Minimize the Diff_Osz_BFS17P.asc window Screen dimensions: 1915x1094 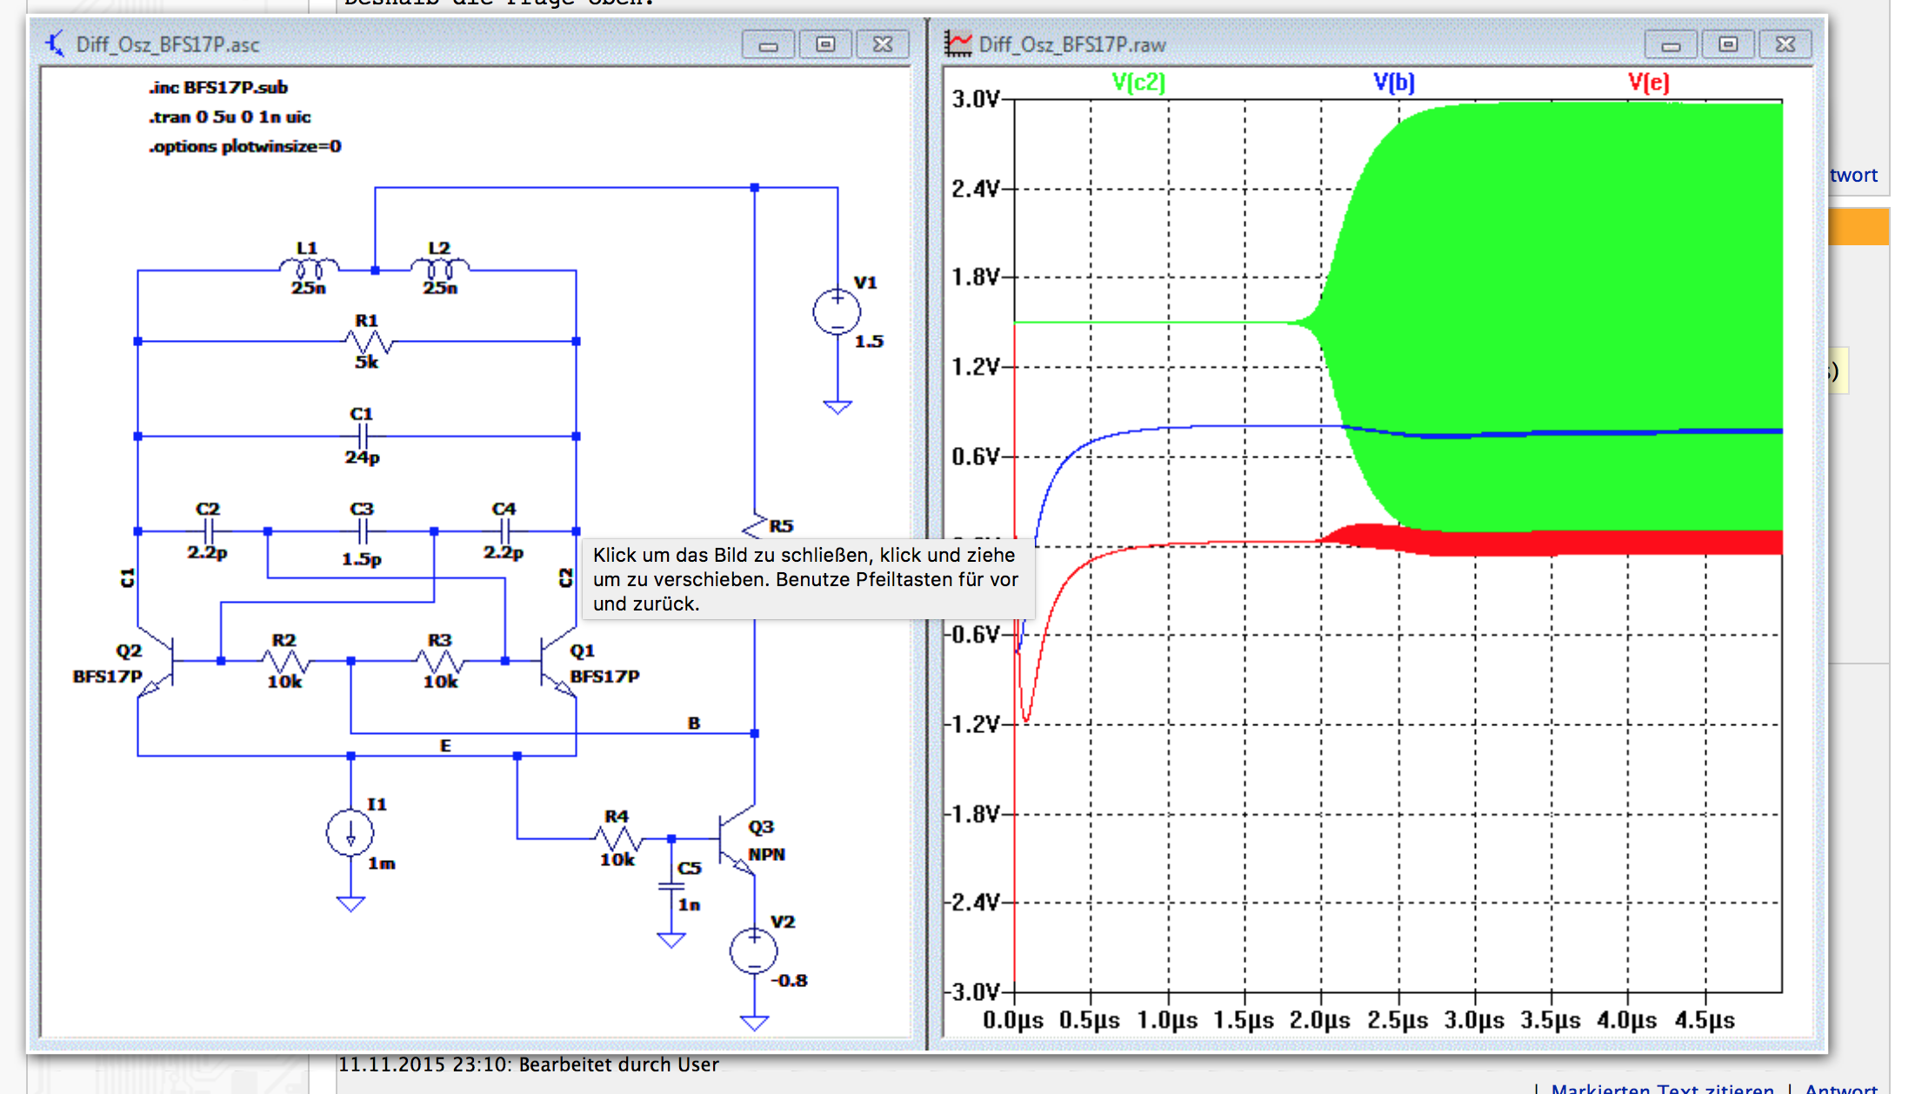tap(768, 43)
